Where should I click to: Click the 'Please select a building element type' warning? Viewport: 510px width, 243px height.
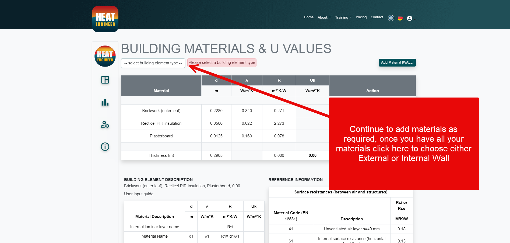[221, 63]
